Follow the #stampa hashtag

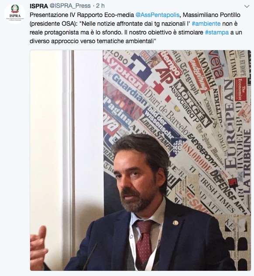(217, 32)
